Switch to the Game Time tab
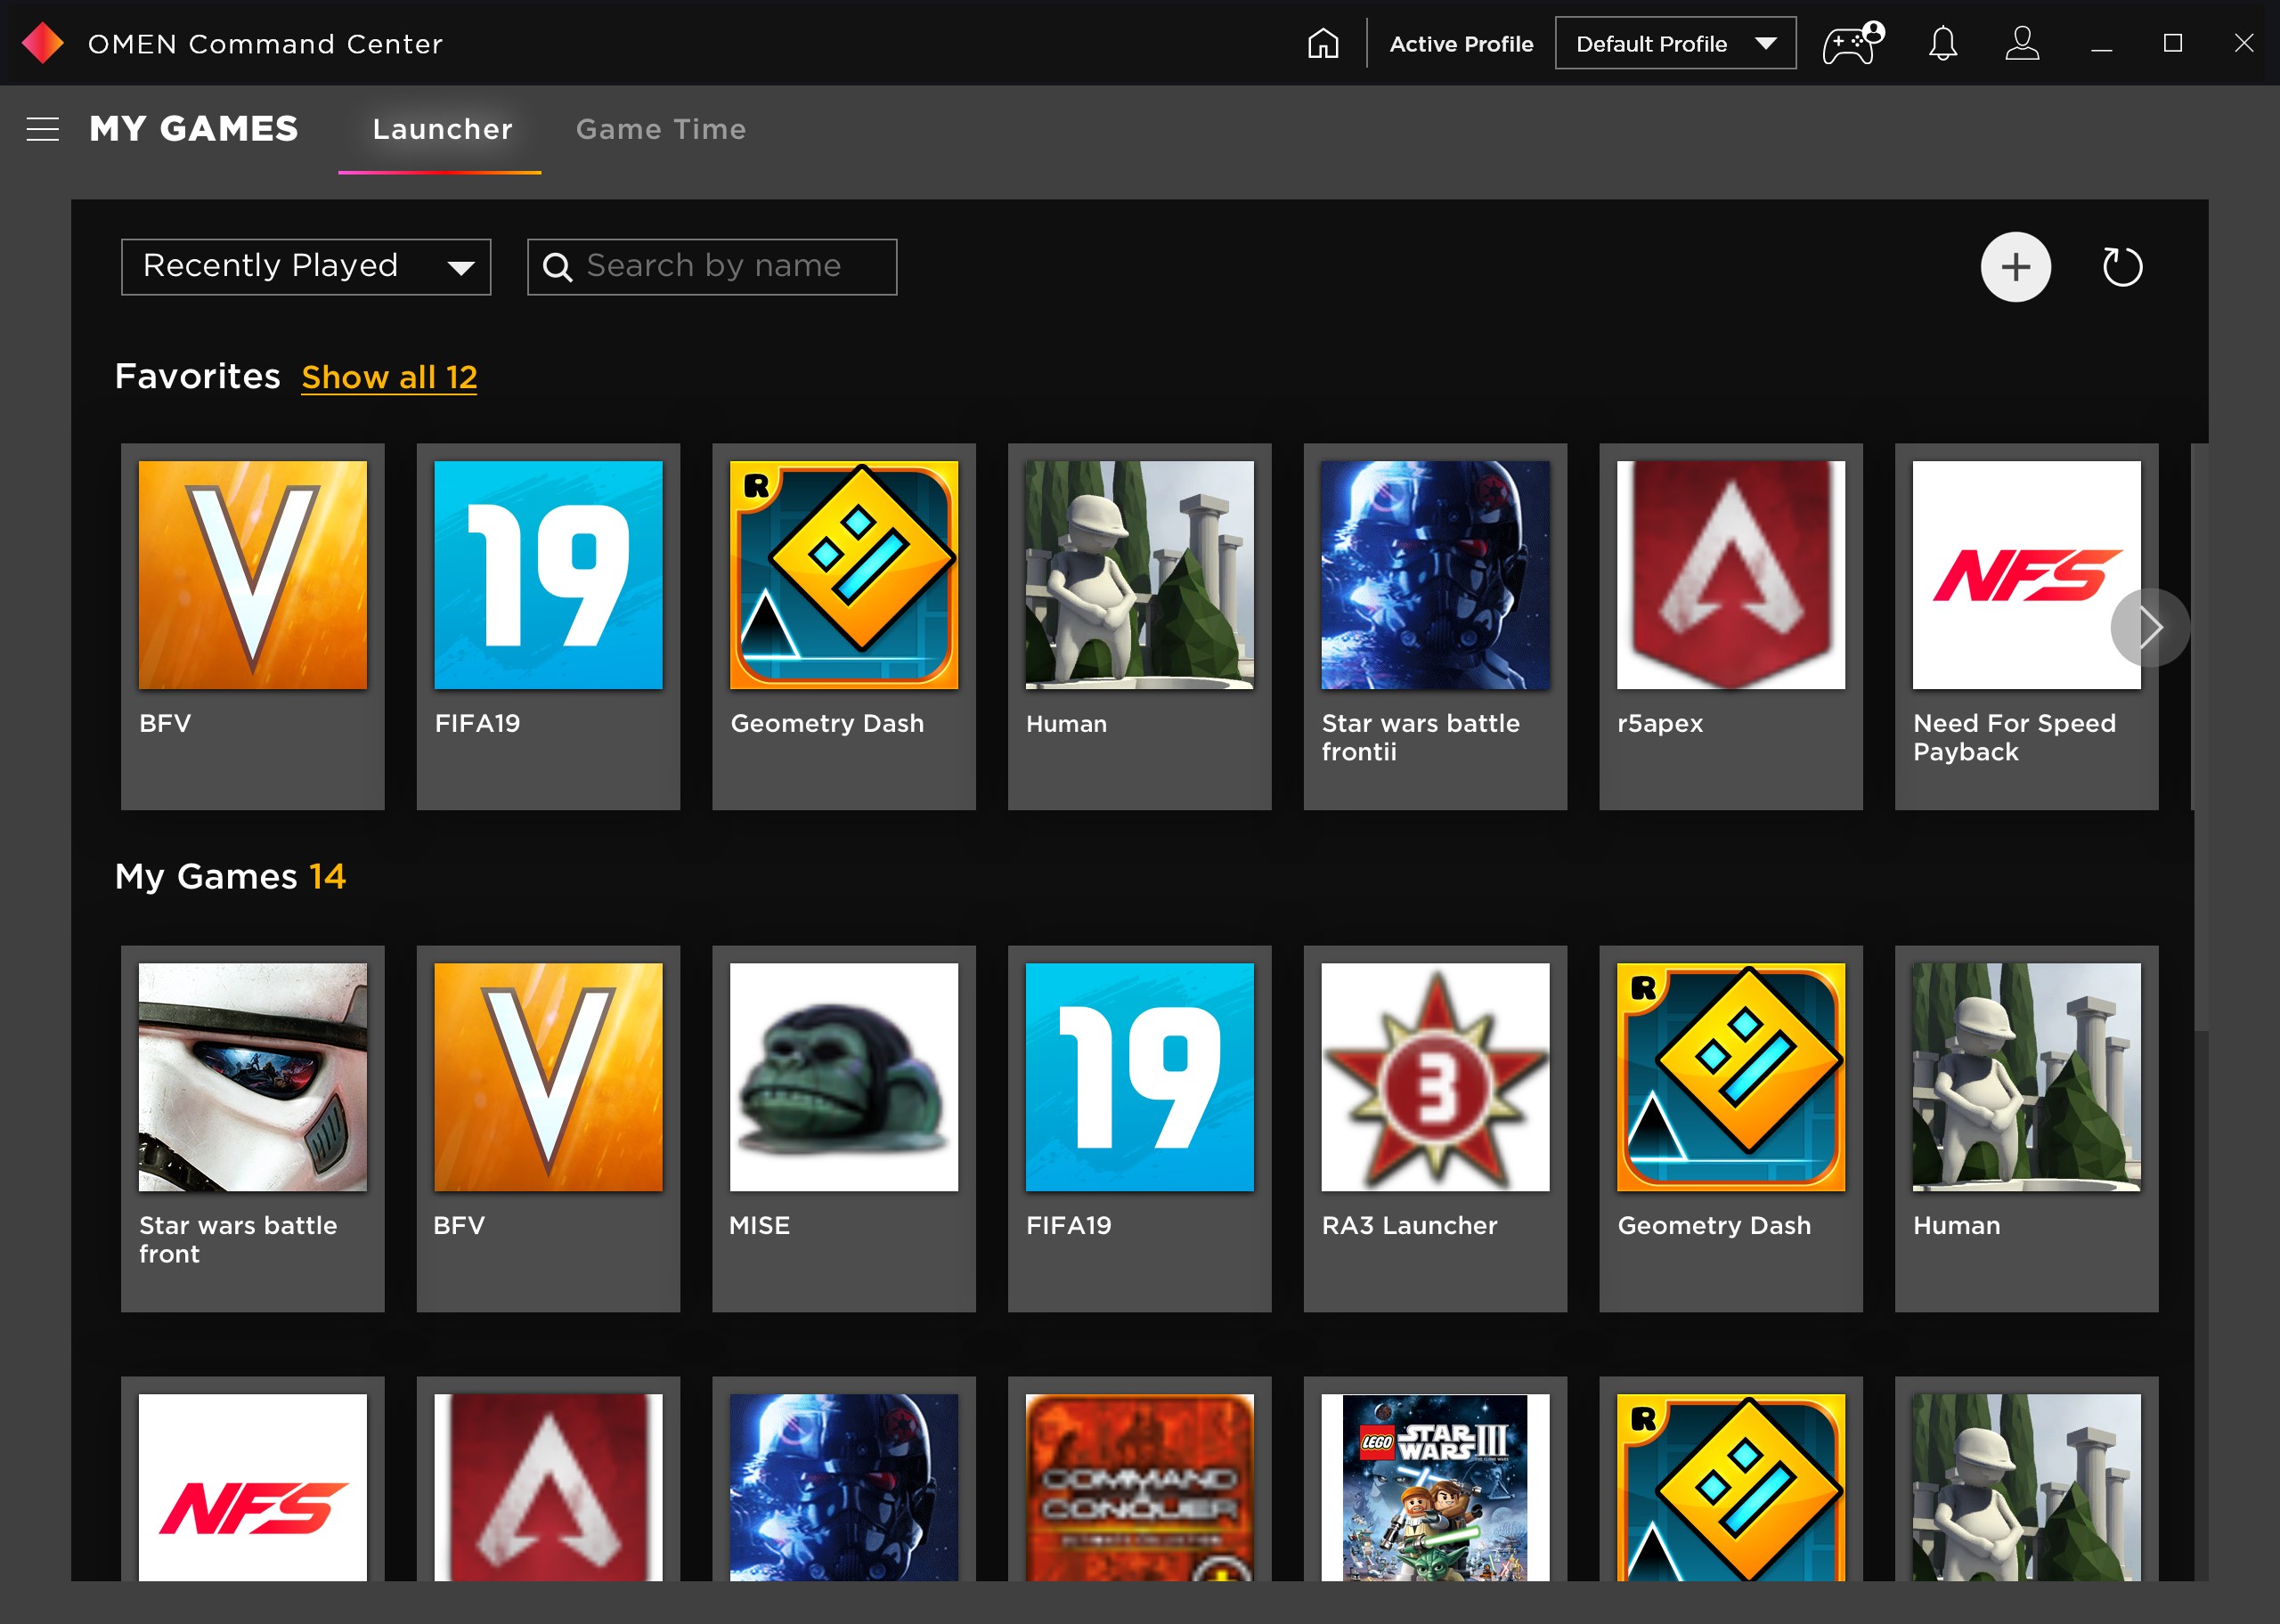Image resolution: width=2280 pixels, height=1624 pixels. click(x=660, y=130)
